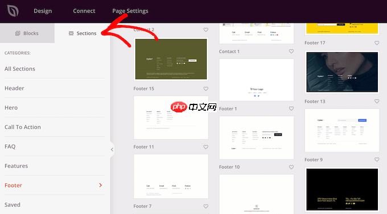The height and width of the screenshot is (214, 387).
Task: Show All Sections category
Action: click(x=20, y=69)
